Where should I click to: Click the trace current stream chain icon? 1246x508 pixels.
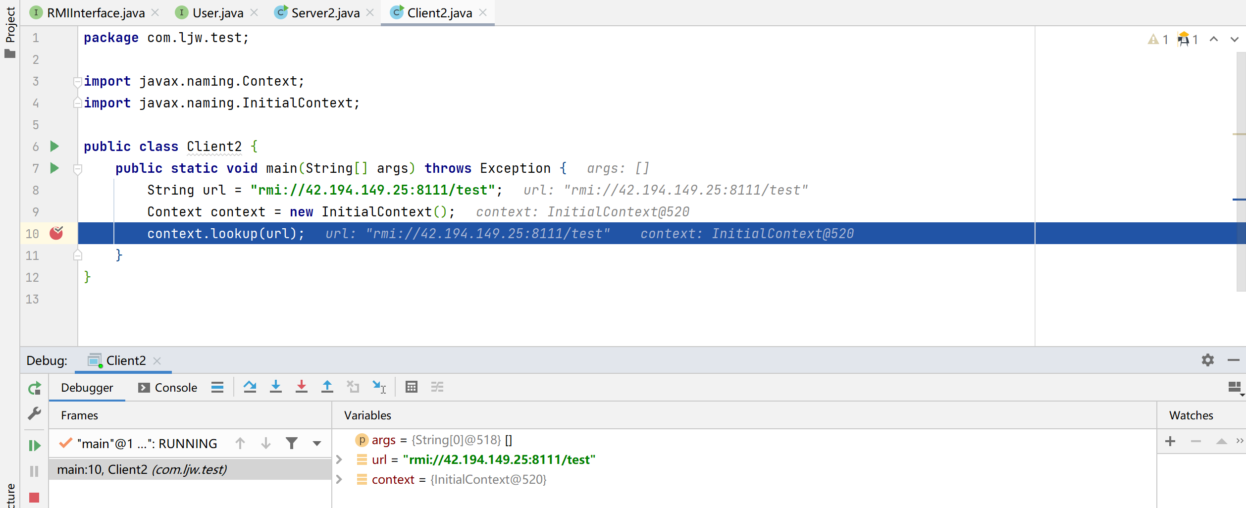coord(437,387)
